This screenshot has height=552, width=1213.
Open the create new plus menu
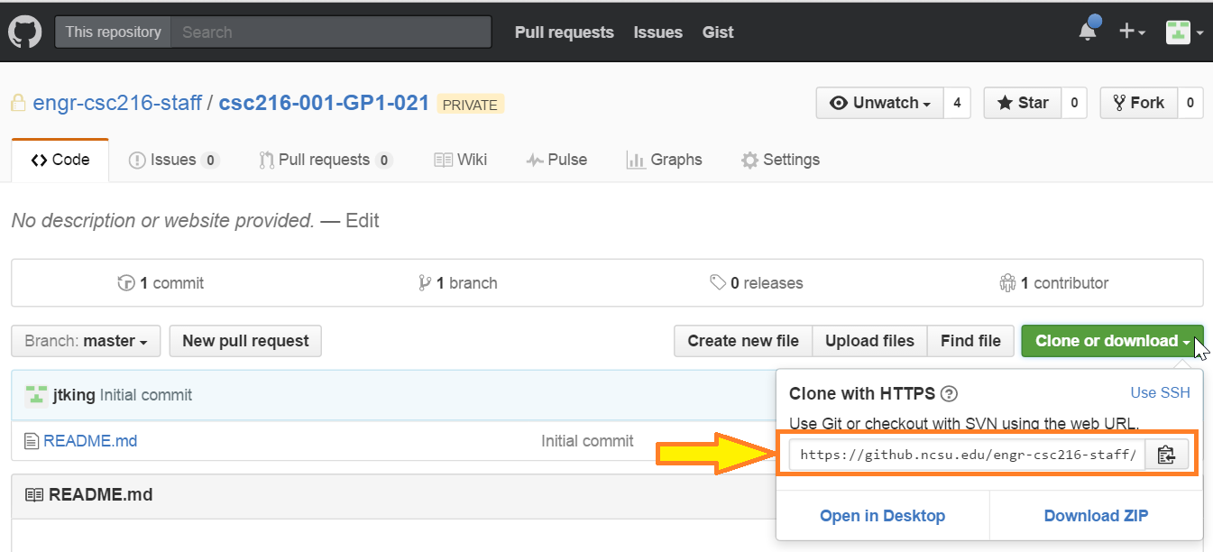pyautogui.click(x=1131, y=31)
